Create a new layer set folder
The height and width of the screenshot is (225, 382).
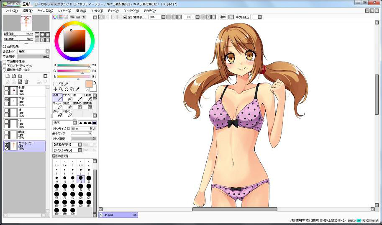pos(20,76)
